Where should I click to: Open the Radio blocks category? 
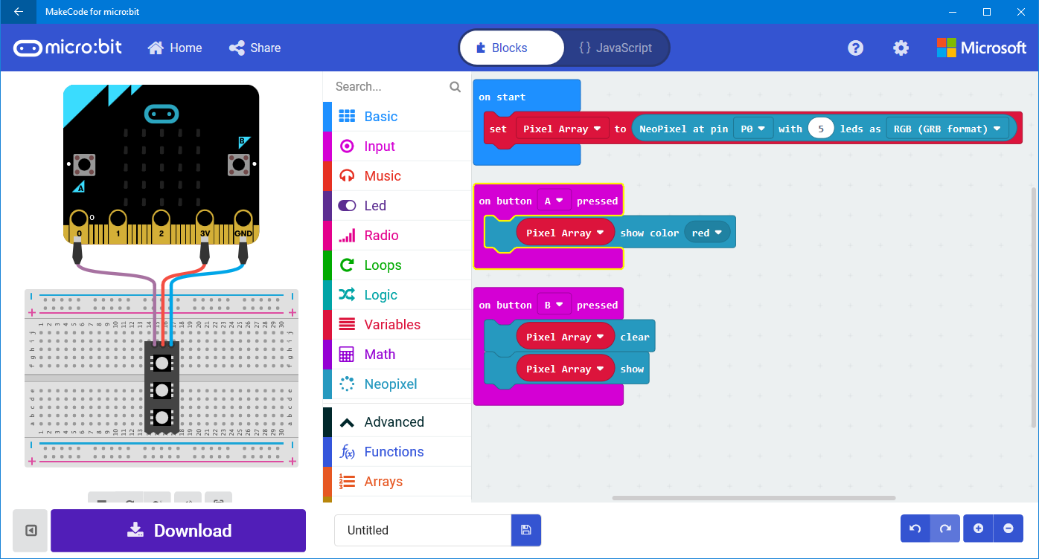397,235
